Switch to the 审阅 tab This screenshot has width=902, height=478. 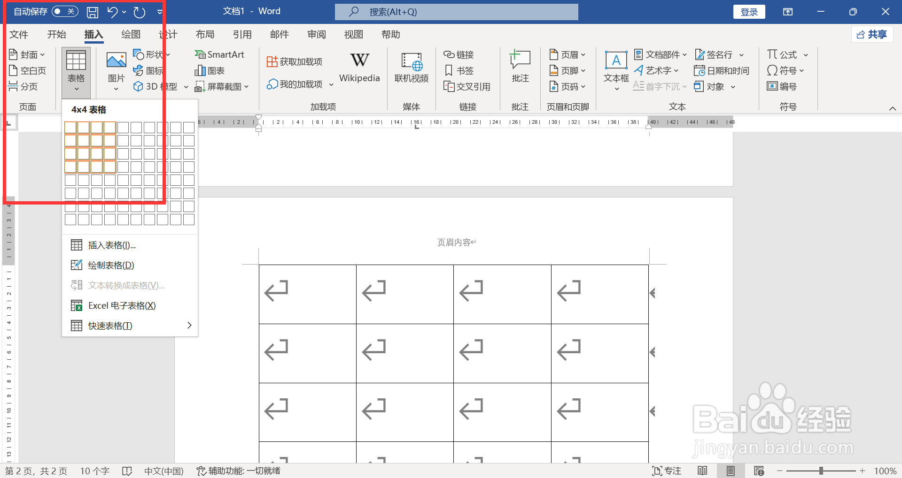pyautogui.click(x=316, y=34)
